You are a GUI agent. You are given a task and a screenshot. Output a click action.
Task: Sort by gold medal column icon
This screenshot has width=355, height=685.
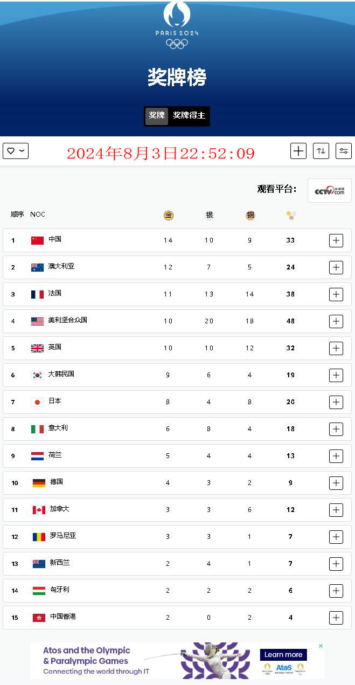pyautogui.click(x=169, y=216)
